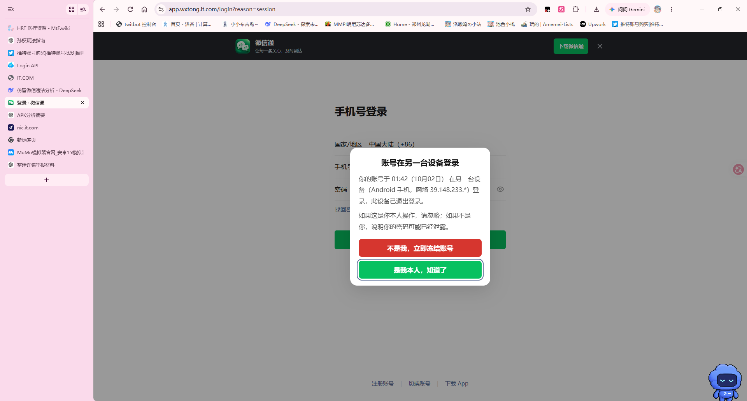Open the twitbot 控制台 bookmark
This screenshot has height=401, width=747.
[x=136, y=24]
